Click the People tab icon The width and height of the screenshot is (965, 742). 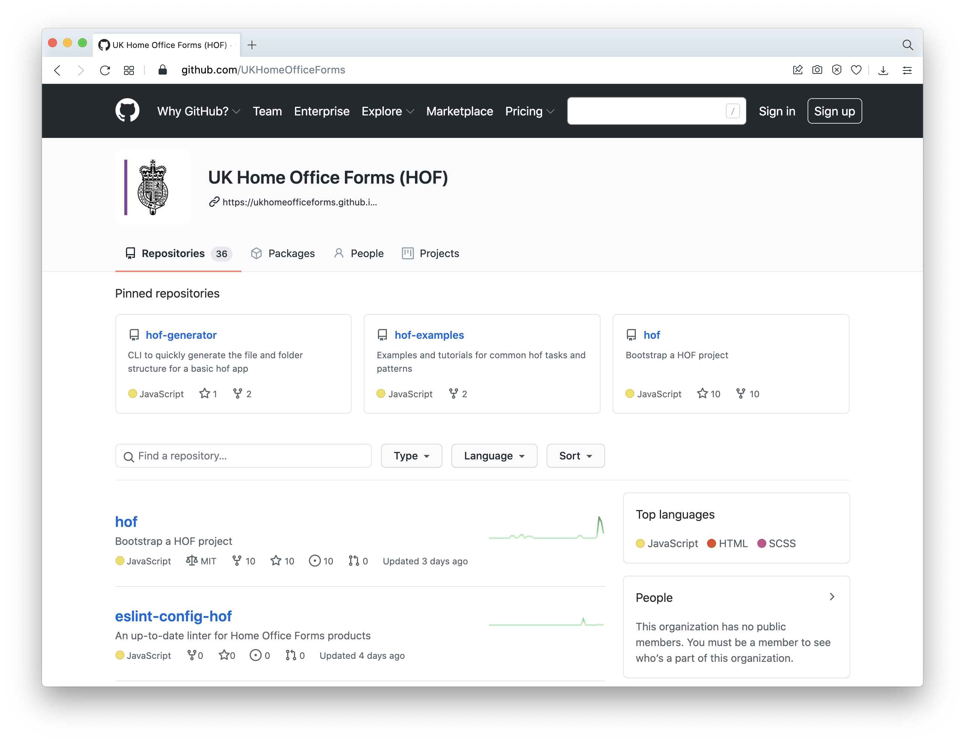tap(337, 253)
